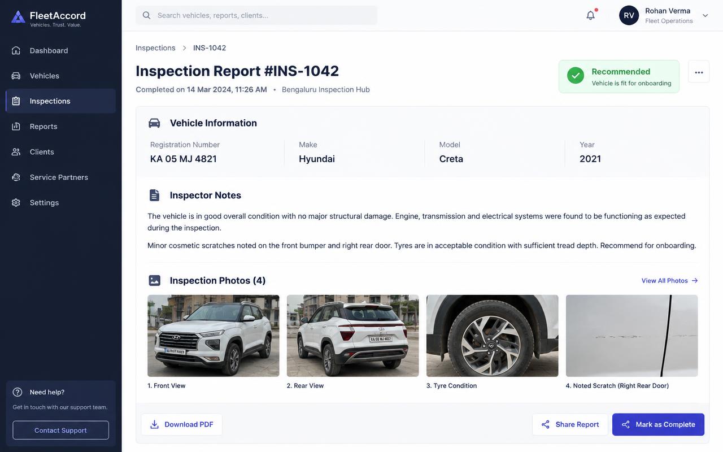
Task: Click the model value Creta
Action: click(x=451, y=159)
